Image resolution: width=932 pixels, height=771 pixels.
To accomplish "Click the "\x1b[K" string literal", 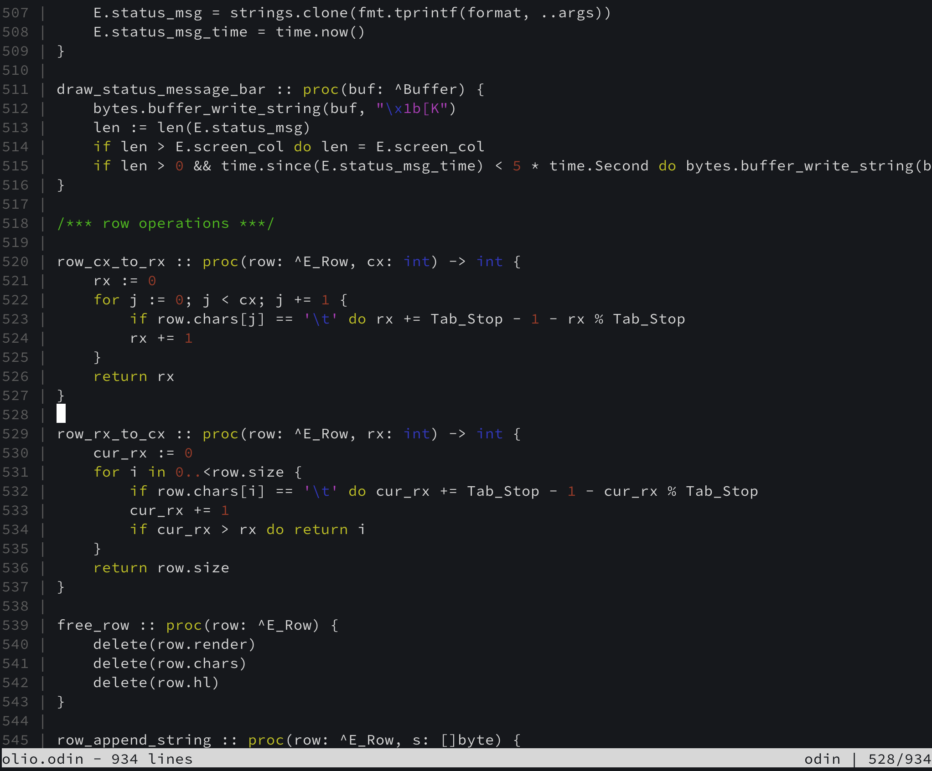I will (x=412, y=108).
